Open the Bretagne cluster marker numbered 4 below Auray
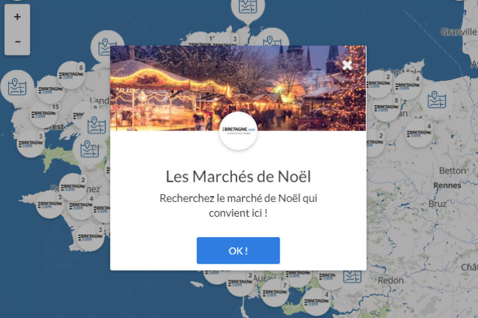 click(317, 302)
